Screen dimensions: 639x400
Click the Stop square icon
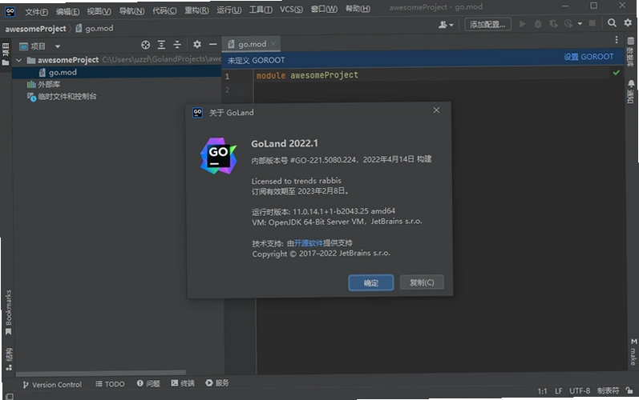click(592, 23)
